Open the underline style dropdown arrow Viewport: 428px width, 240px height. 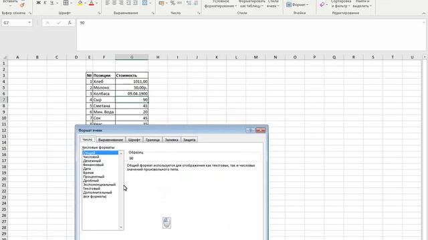pos(57,3)
